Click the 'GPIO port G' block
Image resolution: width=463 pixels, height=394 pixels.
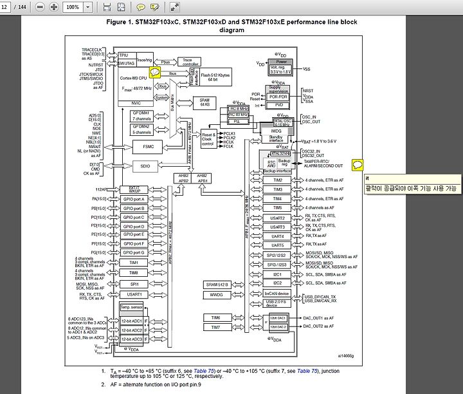[x=134, y=253]
